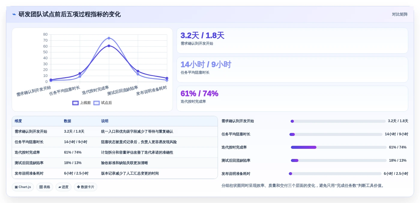Image resolution: width=420 pixels, height=203 pixels.
Task: Click the 数据 column header
Action: click(68, 121)
